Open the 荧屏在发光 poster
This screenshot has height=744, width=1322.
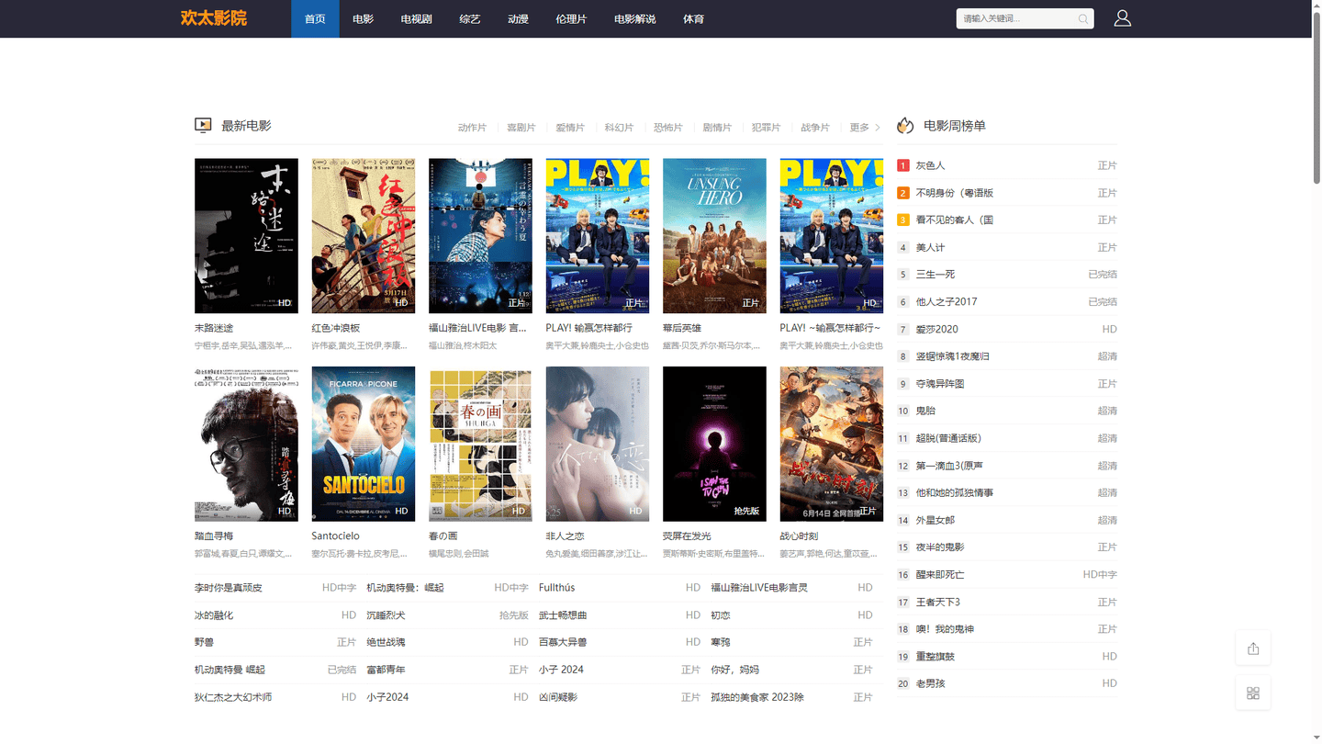pos(714,445)
